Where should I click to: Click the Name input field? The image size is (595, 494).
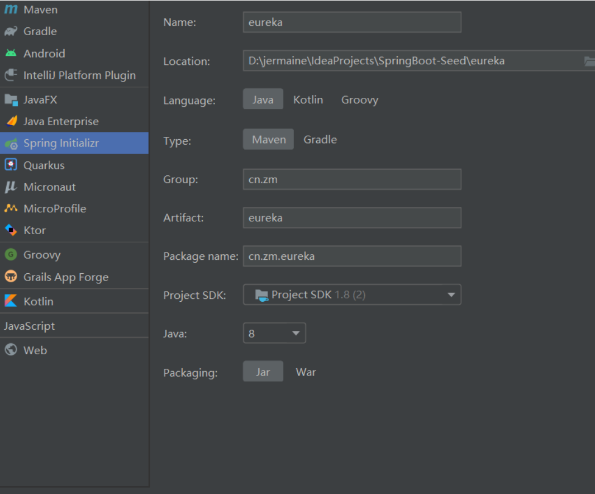(x=352, y=22)
